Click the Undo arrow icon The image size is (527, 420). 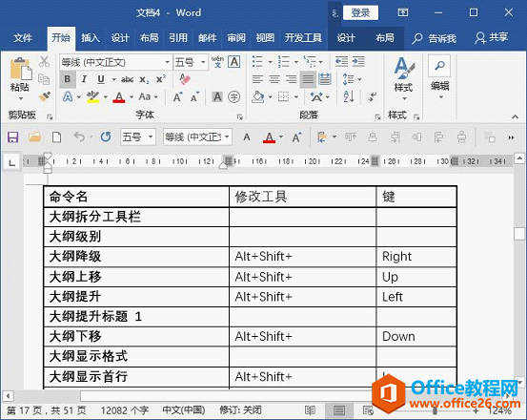click(79, 136)
